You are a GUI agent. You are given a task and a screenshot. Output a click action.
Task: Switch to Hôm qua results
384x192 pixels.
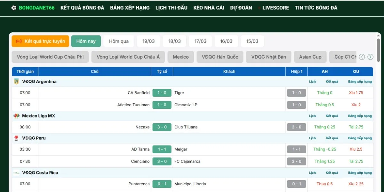tap(119, 41)
